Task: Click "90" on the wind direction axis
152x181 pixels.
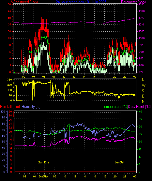Action: pyautogui.click(x=10, y=95)
